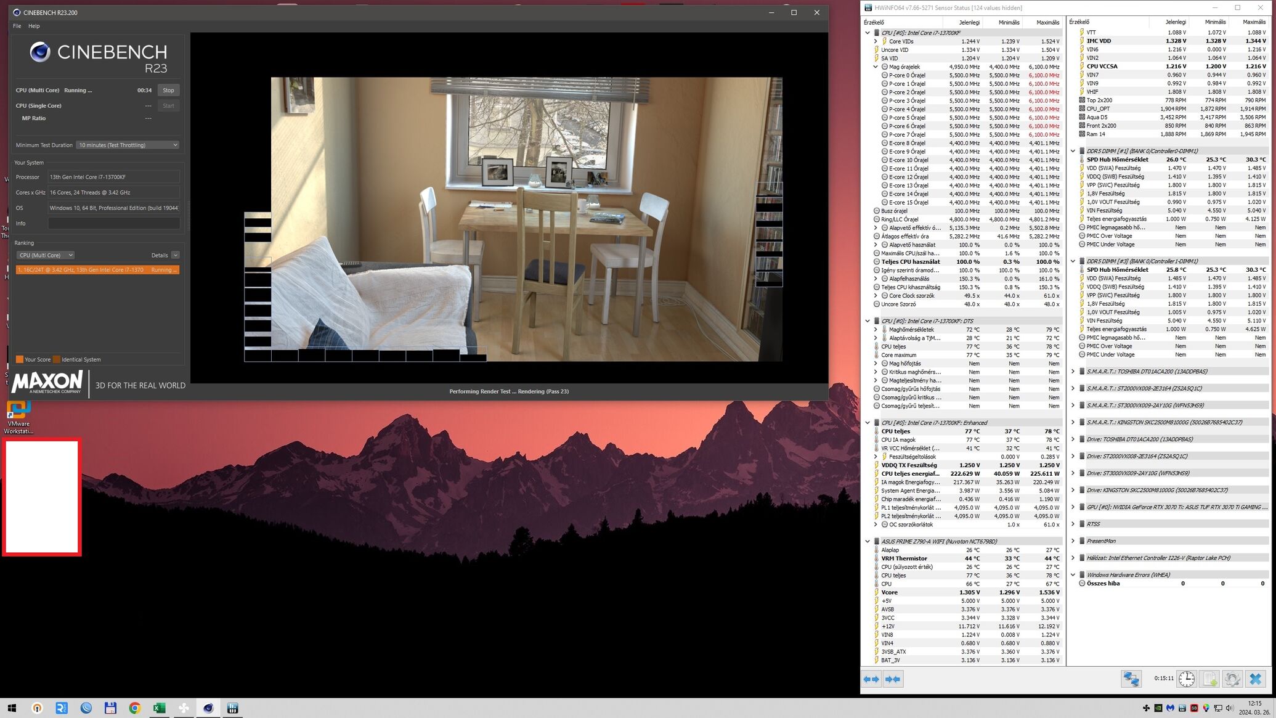
Task: Expand PresentMon section
Action: pos(1073,541)
